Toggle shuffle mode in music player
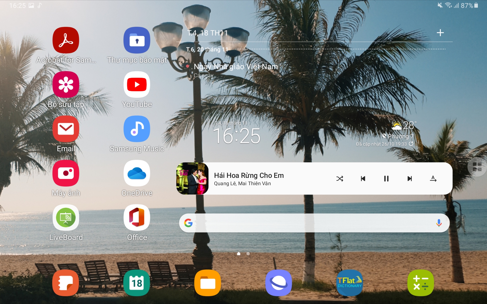This screenshot has width=487, height=304. (339, 179)
